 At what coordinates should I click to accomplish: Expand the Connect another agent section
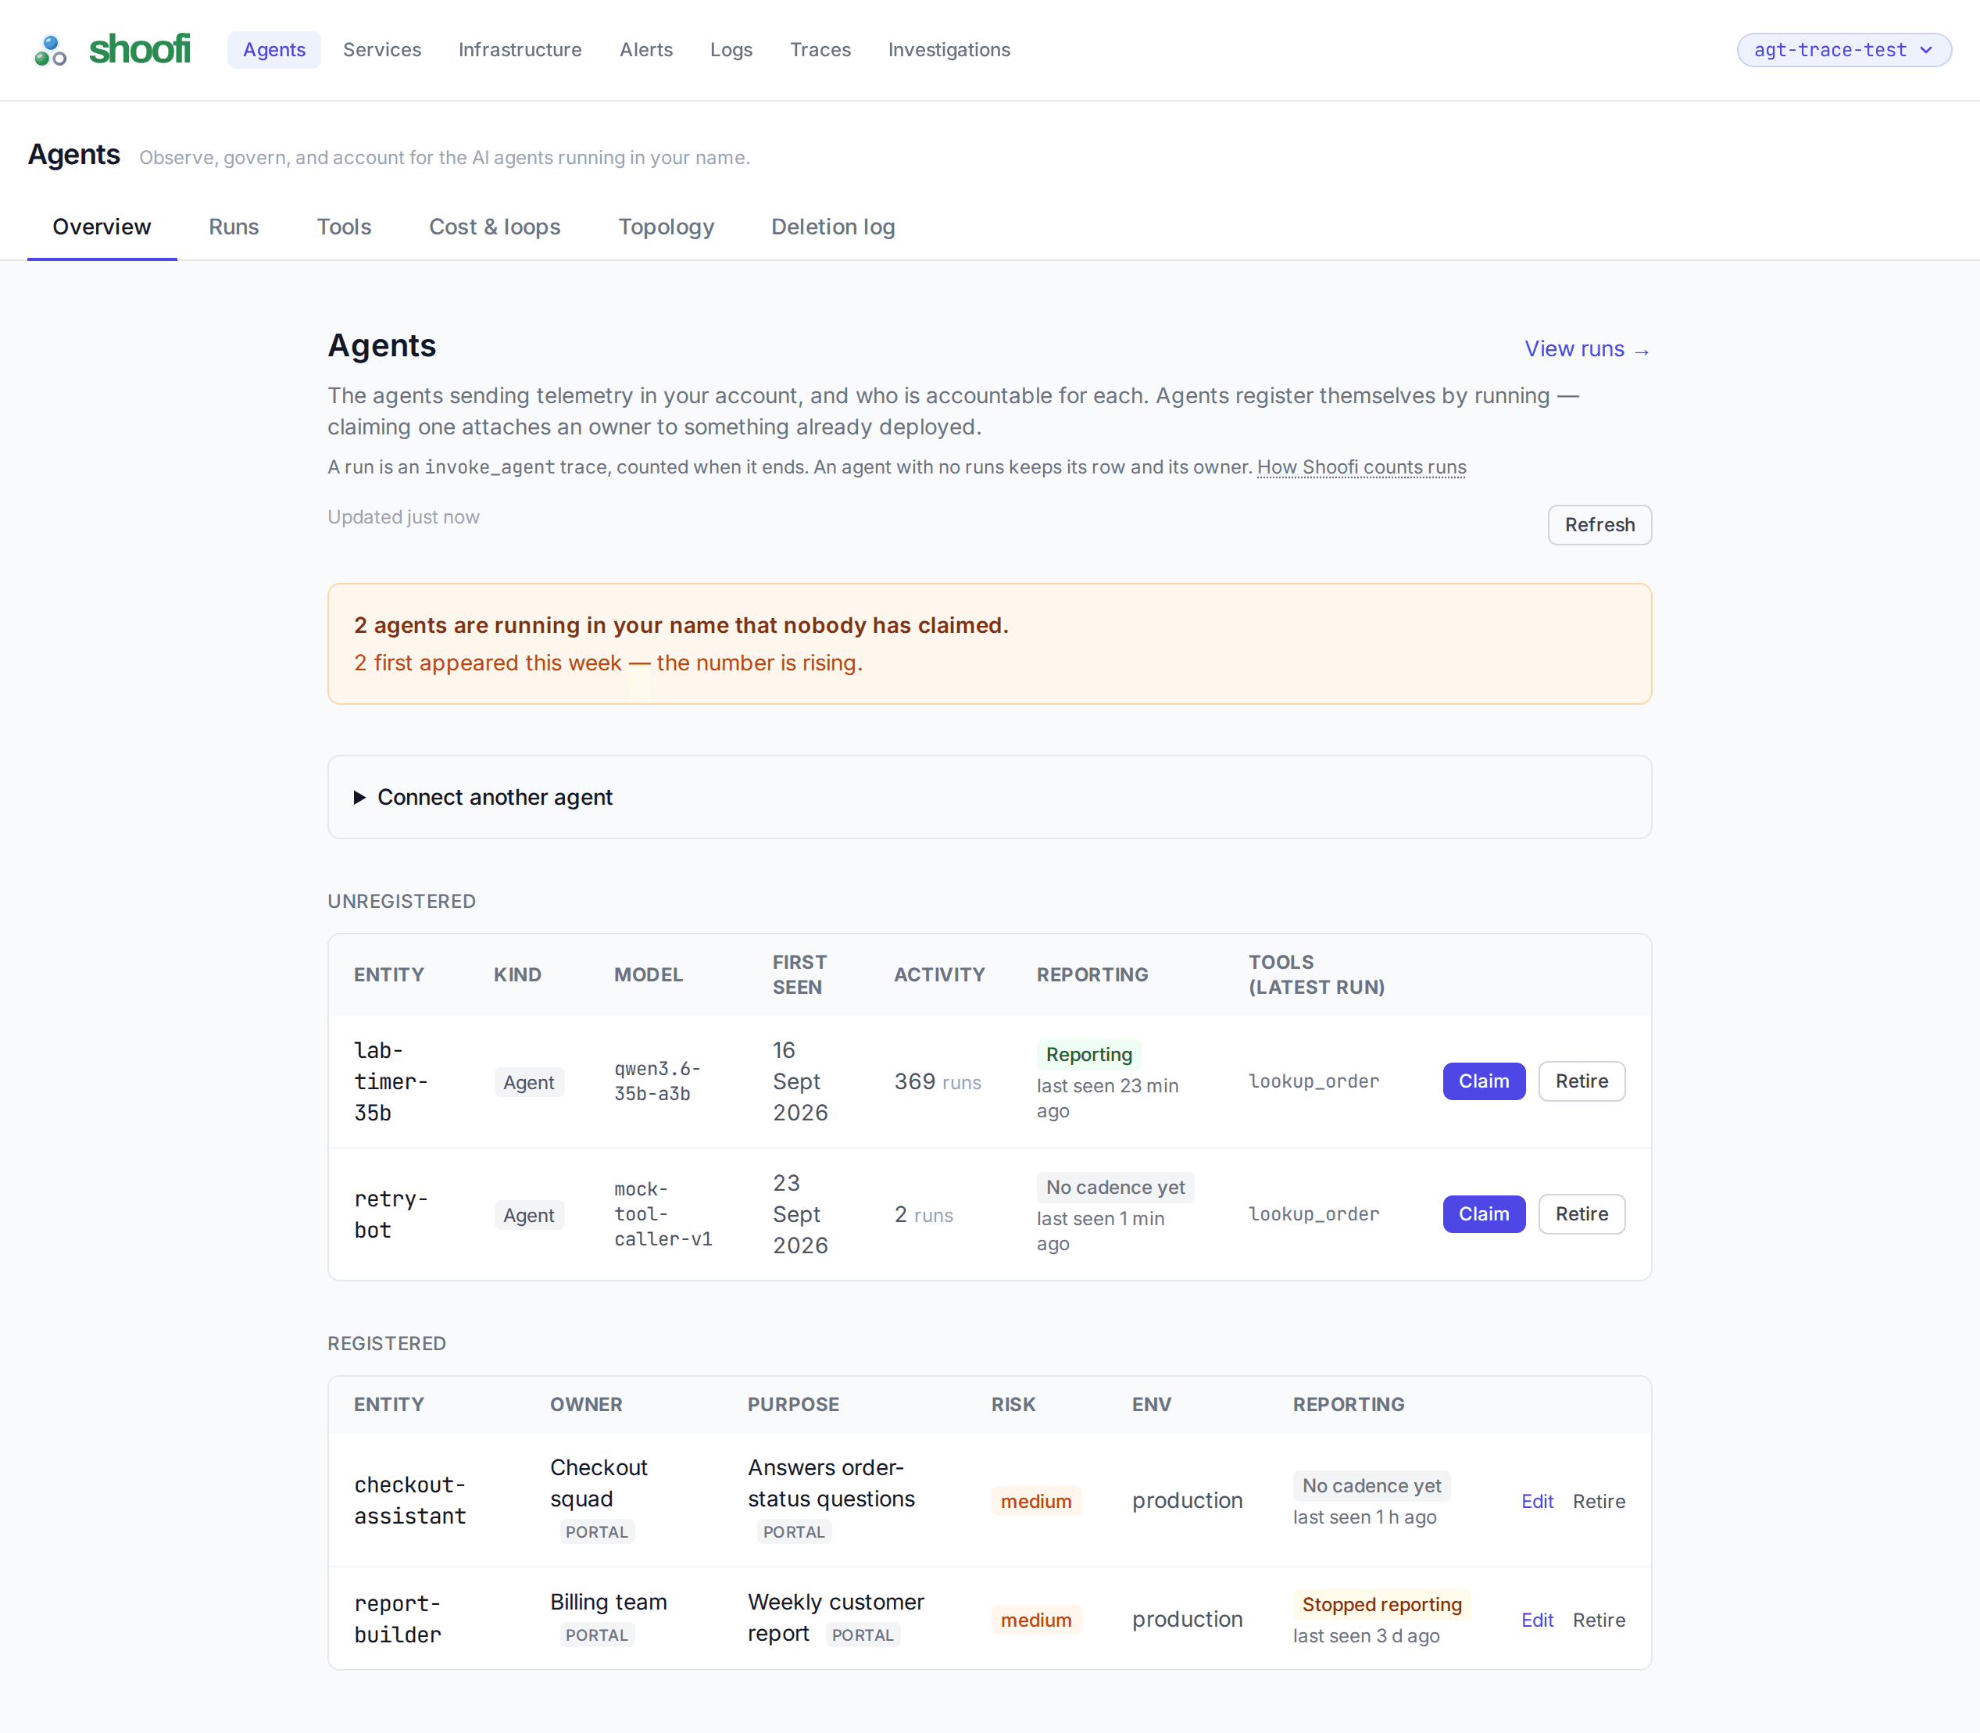[x=989, y=797]
